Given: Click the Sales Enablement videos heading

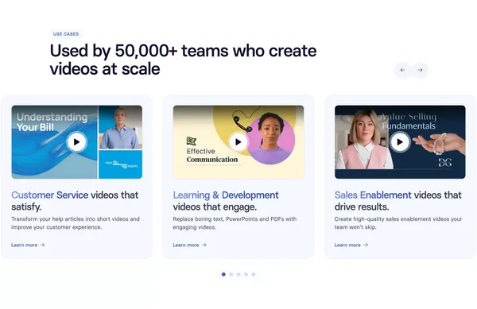Looking at the screenshot, I should 398,201.
